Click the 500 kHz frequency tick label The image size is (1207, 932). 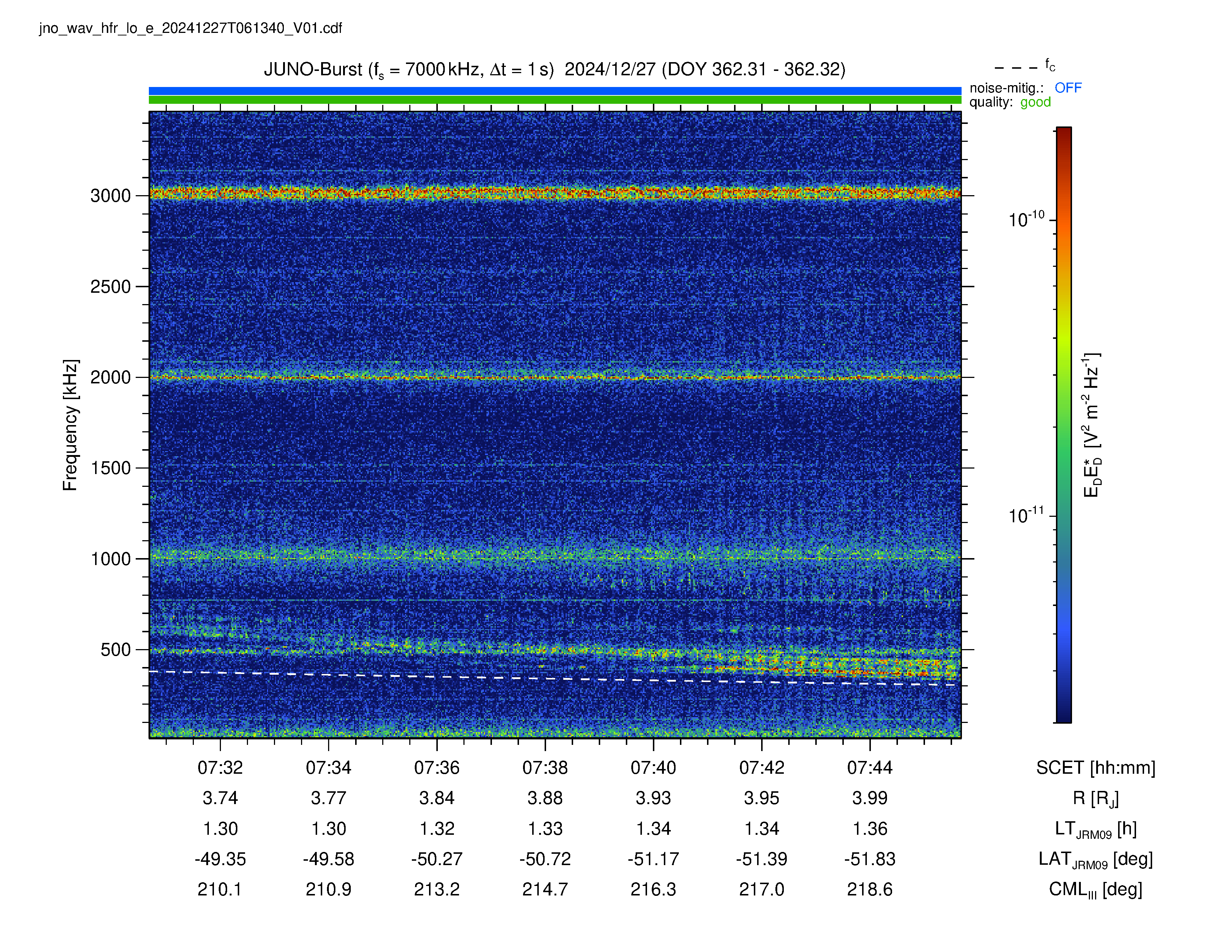point(116,649)
